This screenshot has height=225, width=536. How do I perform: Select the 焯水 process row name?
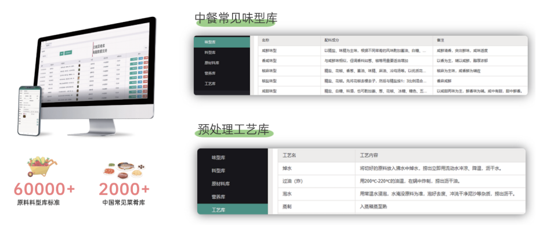tap(287, 168)
